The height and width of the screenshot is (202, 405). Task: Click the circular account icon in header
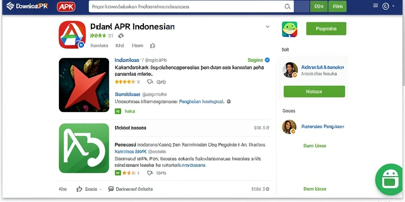(x=386, y=6)
